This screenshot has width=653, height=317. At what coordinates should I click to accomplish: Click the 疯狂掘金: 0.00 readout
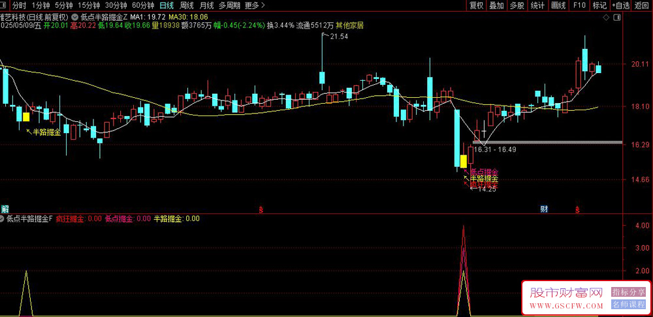click(79, 218)
